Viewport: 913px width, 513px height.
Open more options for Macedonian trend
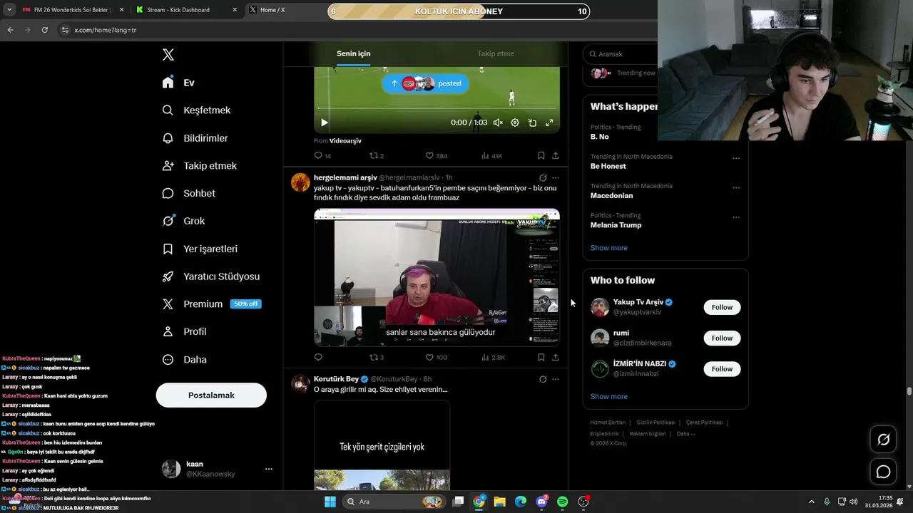736,188
